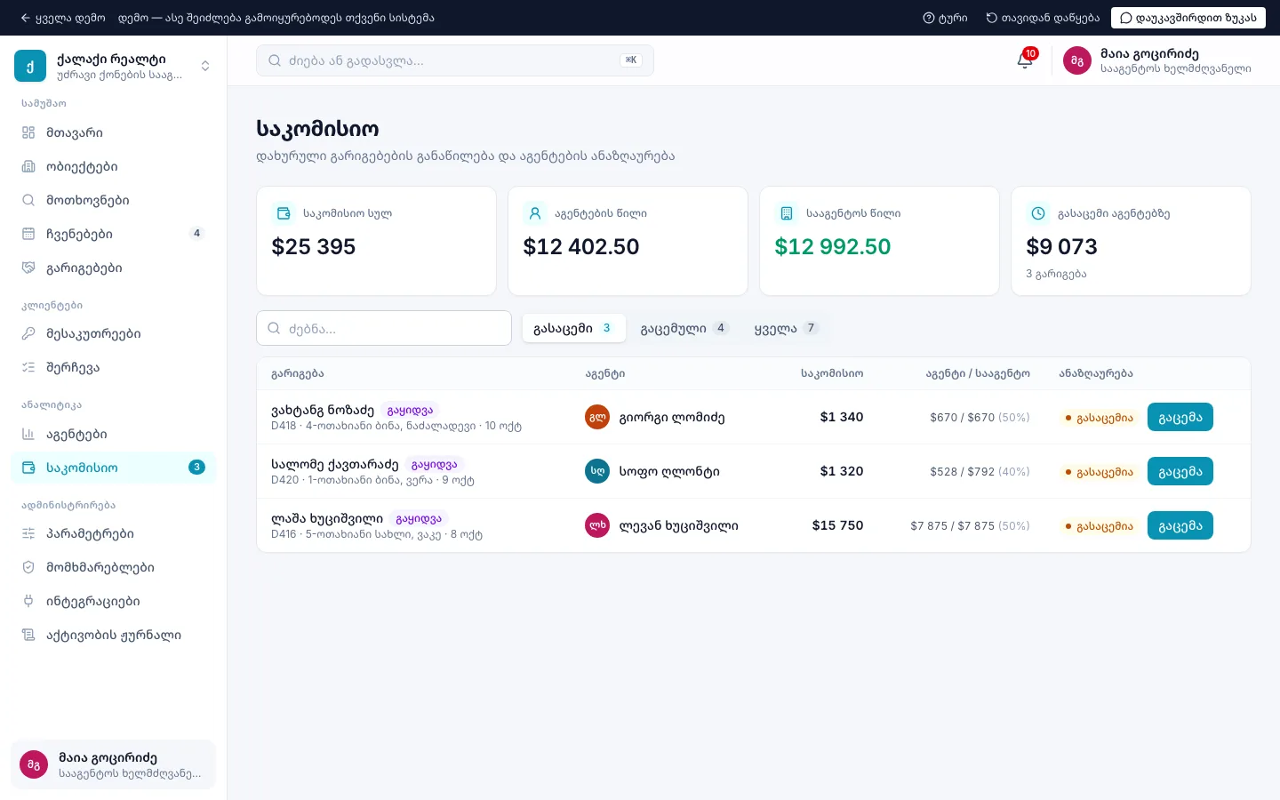This screenshot has width=1280, height=800.
Task: Click the clock icon on გასაცემი აგენტებზე card
Action: [x=1037, y=213]
